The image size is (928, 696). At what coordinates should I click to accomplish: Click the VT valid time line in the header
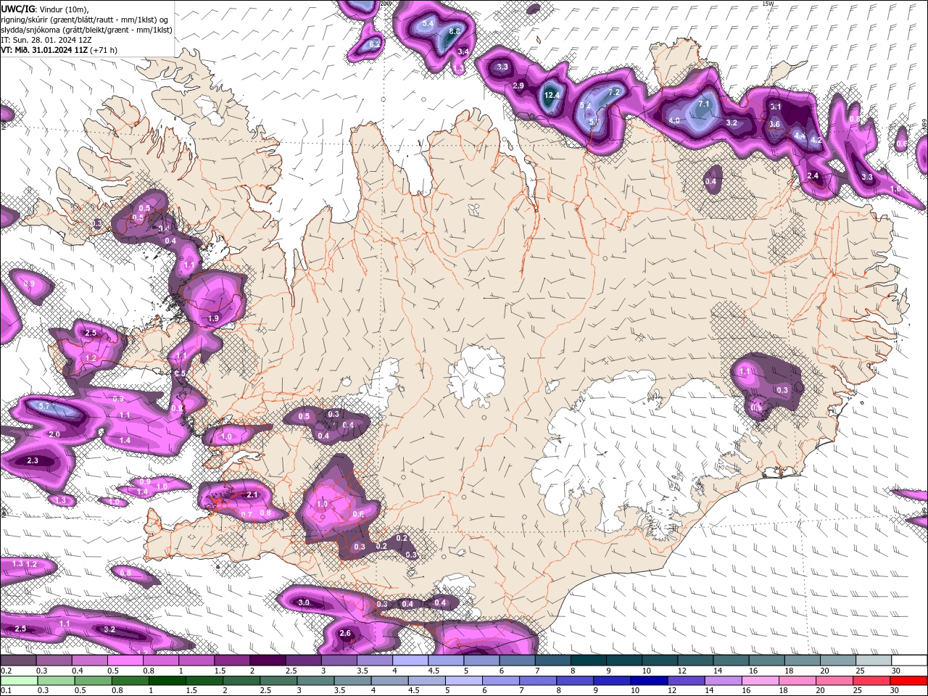[x=59, y=50]
